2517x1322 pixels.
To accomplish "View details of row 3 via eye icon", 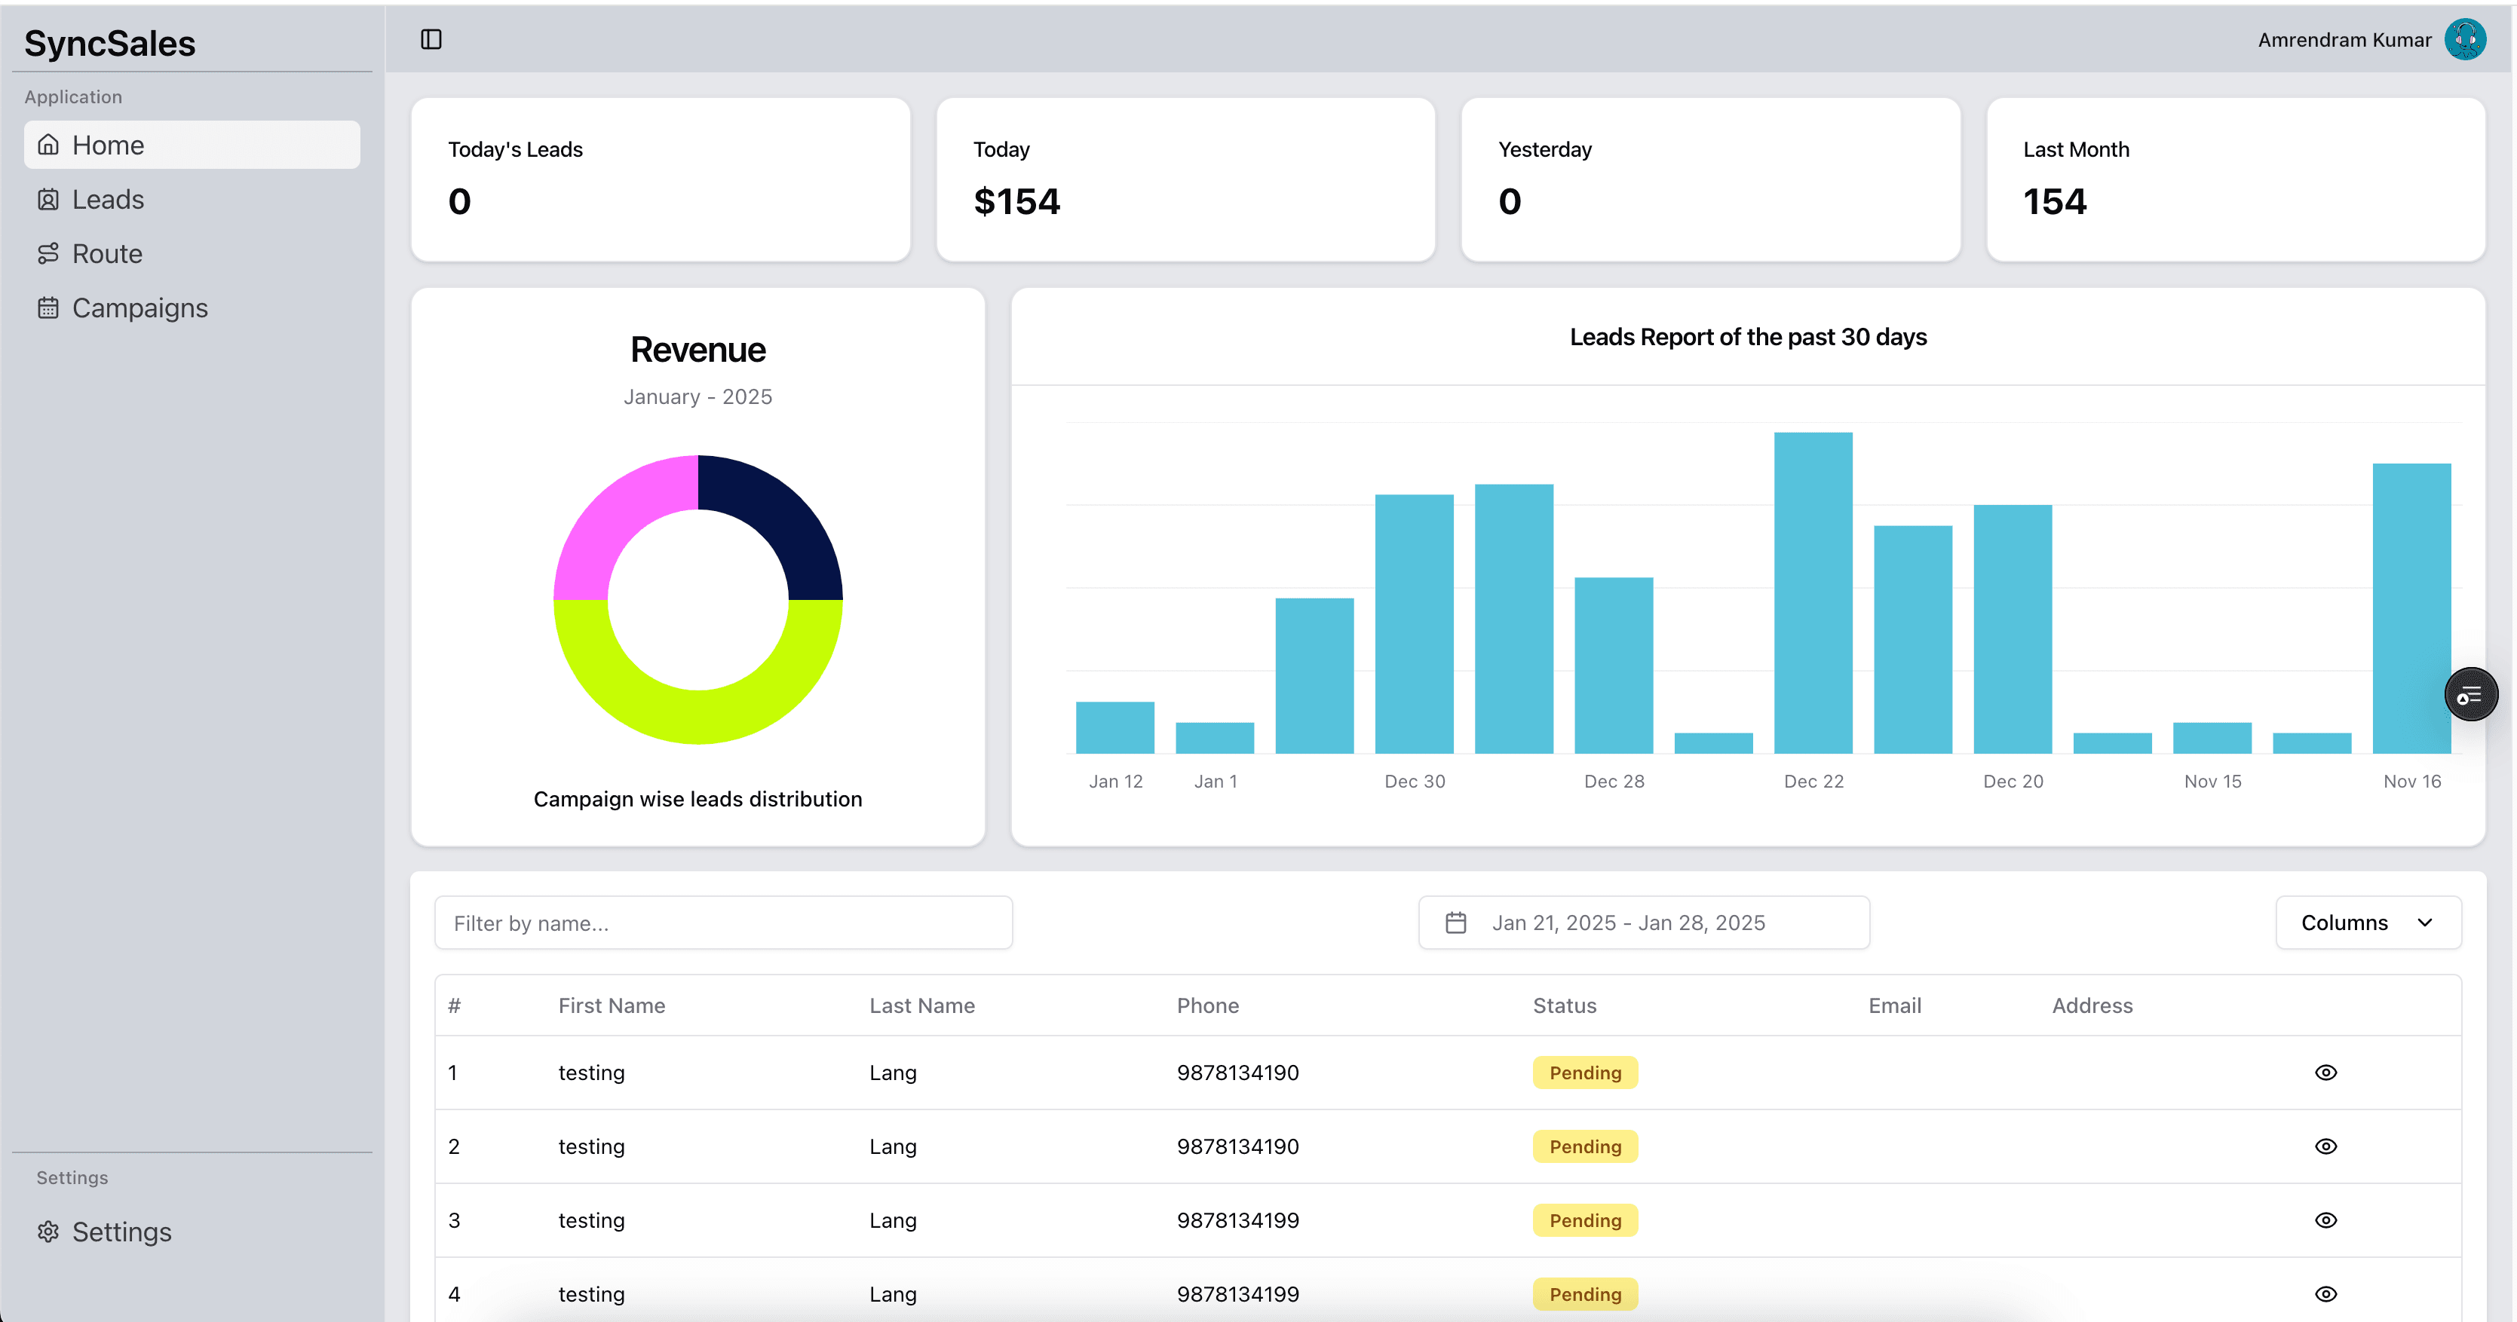I will (x=2325, y=1220).
